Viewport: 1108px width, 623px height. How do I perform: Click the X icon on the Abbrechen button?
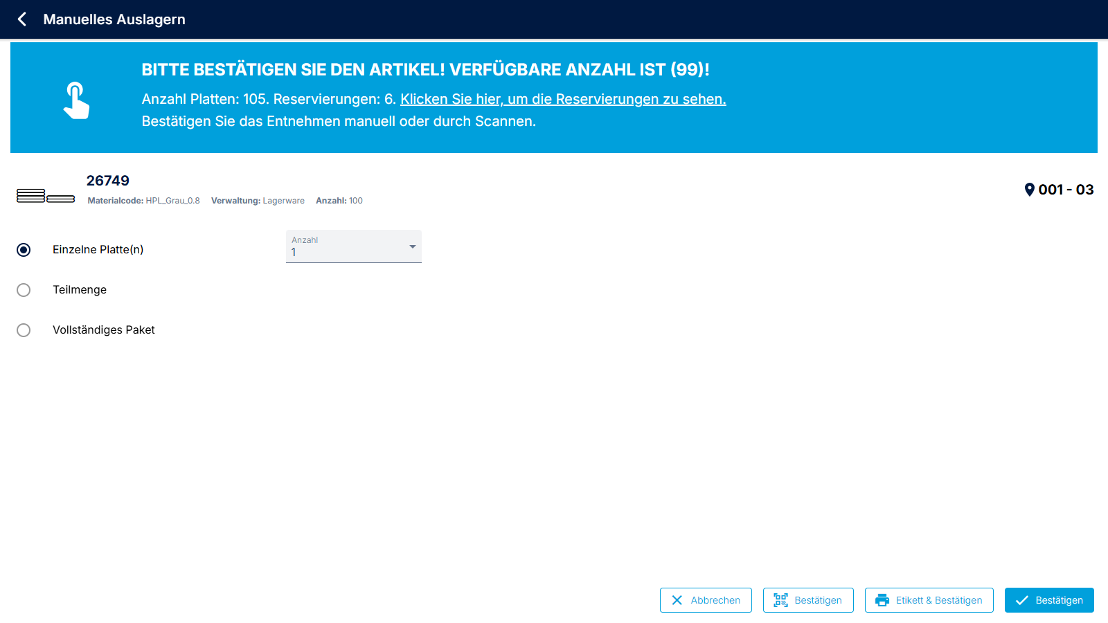click(677, 600)
